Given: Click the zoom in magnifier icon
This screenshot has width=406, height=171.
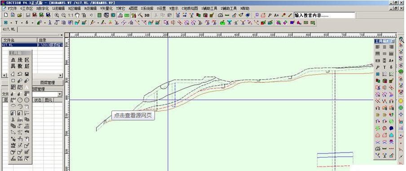Looking at the screenshot, I should [x=57, y=15].
